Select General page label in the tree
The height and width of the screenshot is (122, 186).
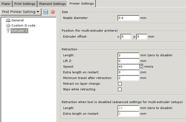click(17, 20)
